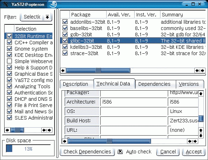Select the gdb-32bit package name

[x=81, y=35]
